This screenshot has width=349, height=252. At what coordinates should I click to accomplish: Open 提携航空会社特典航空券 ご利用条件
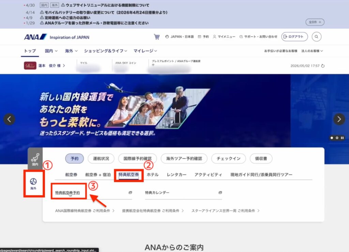pyautogui.click(x=153, y=211)
